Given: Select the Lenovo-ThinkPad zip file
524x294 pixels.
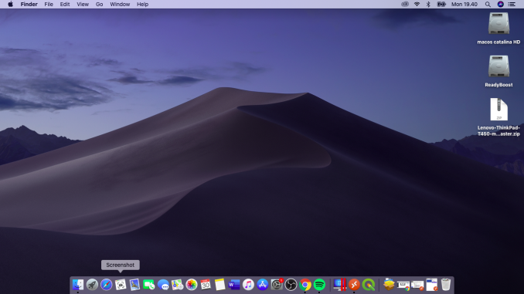Looking at the screenshot, I should (x=498, y=117).
